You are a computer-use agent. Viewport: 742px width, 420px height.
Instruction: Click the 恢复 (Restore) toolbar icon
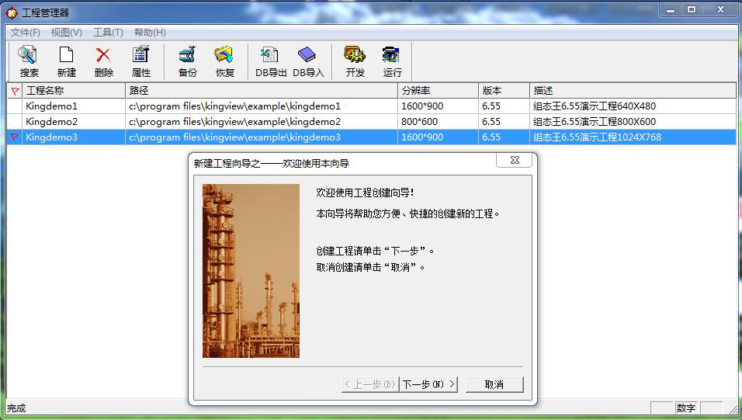coord(224,61)
